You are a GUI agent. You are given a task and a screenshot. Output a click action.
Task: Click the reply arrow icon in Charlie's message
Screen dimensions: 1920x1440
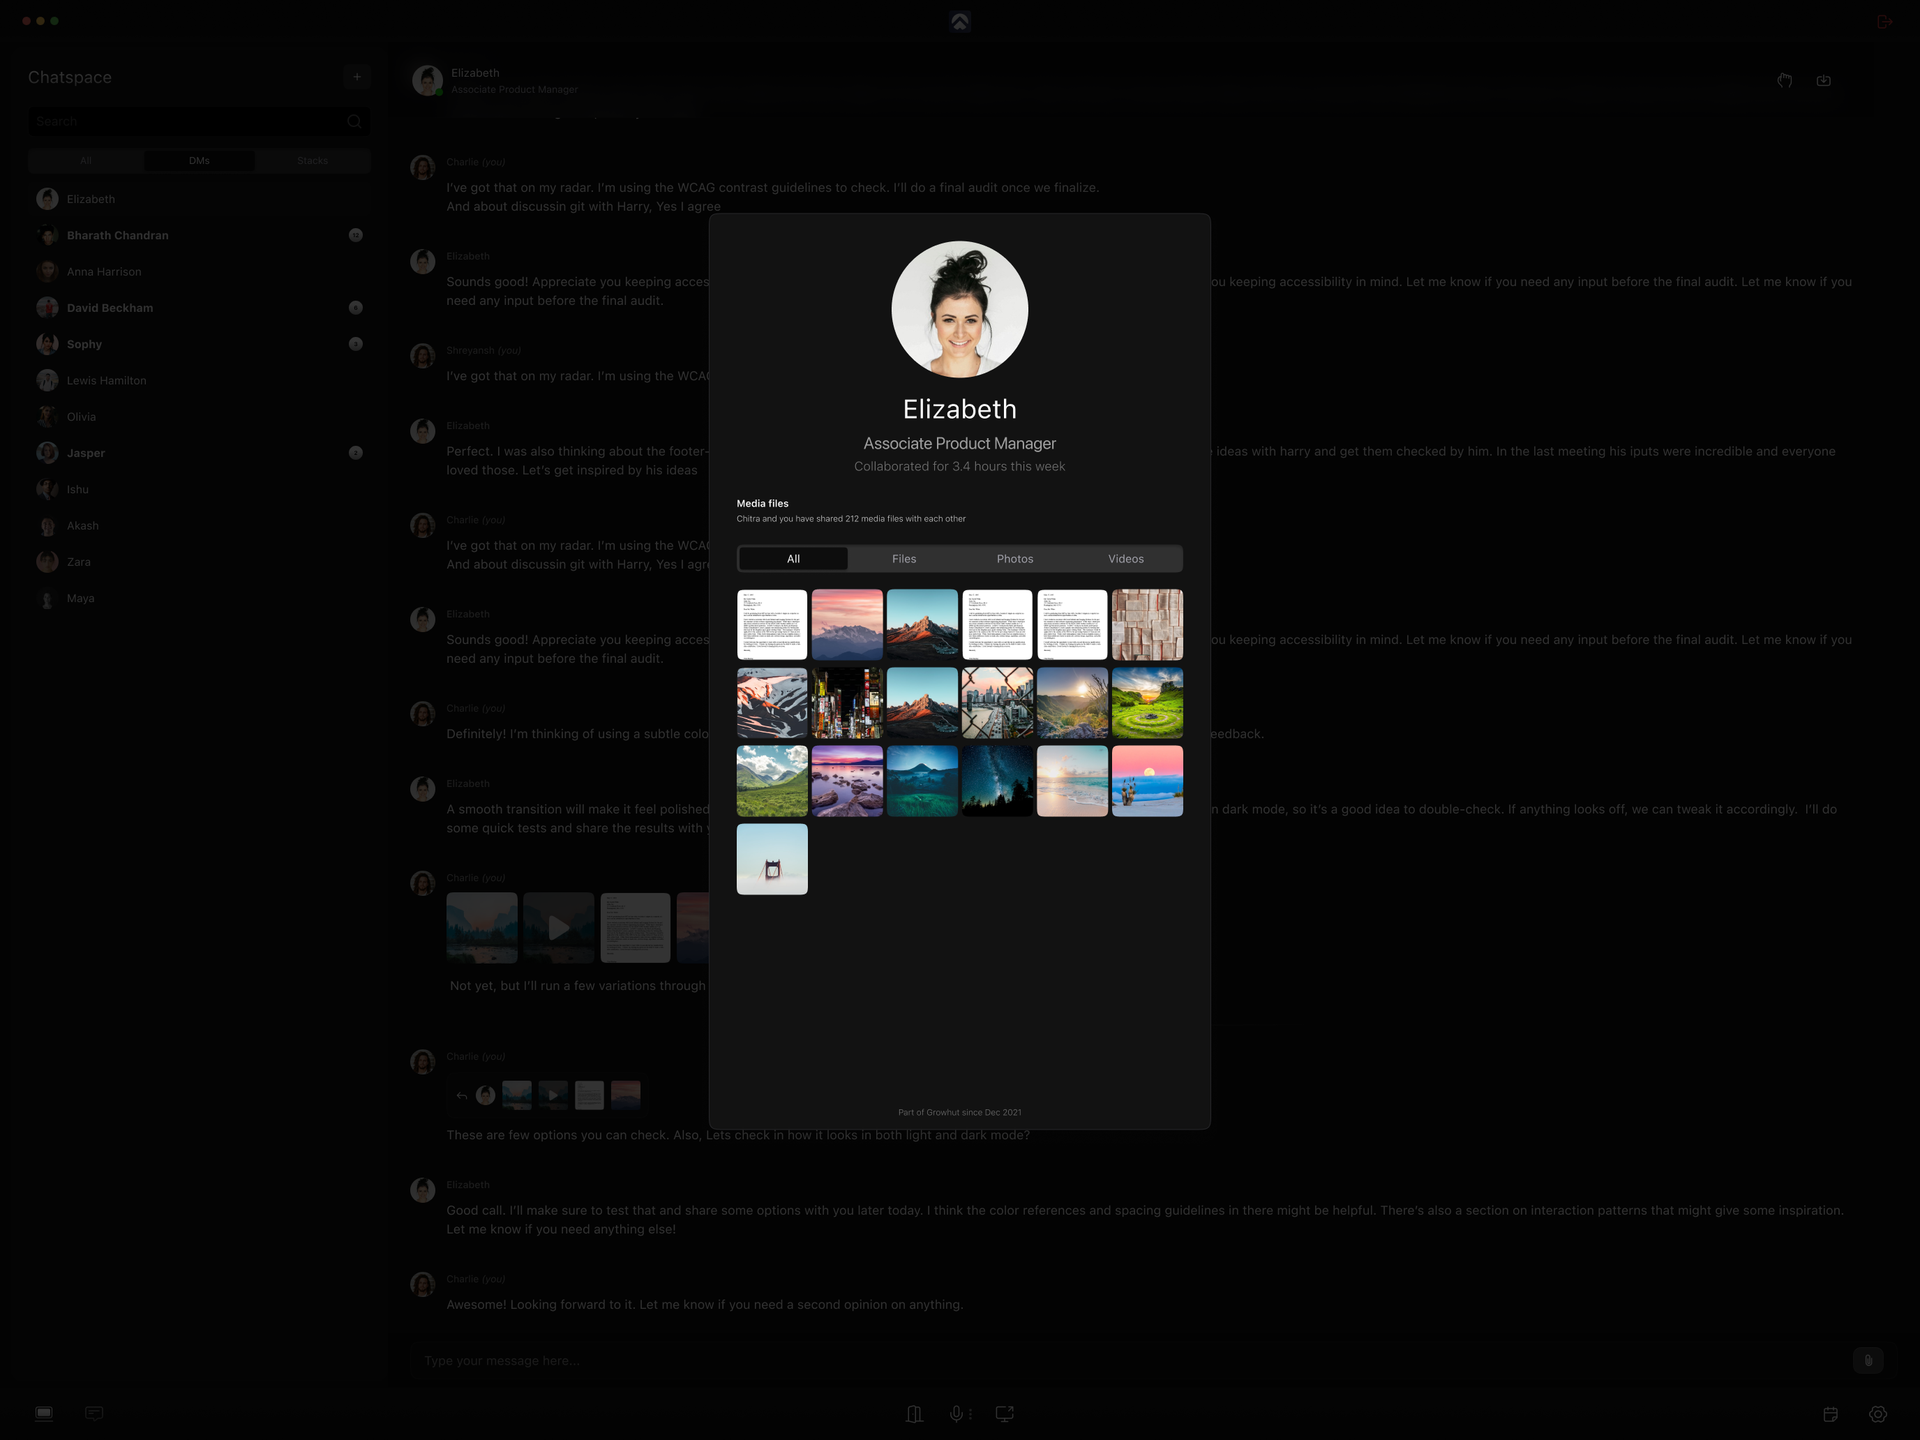tap(462, 1095)
